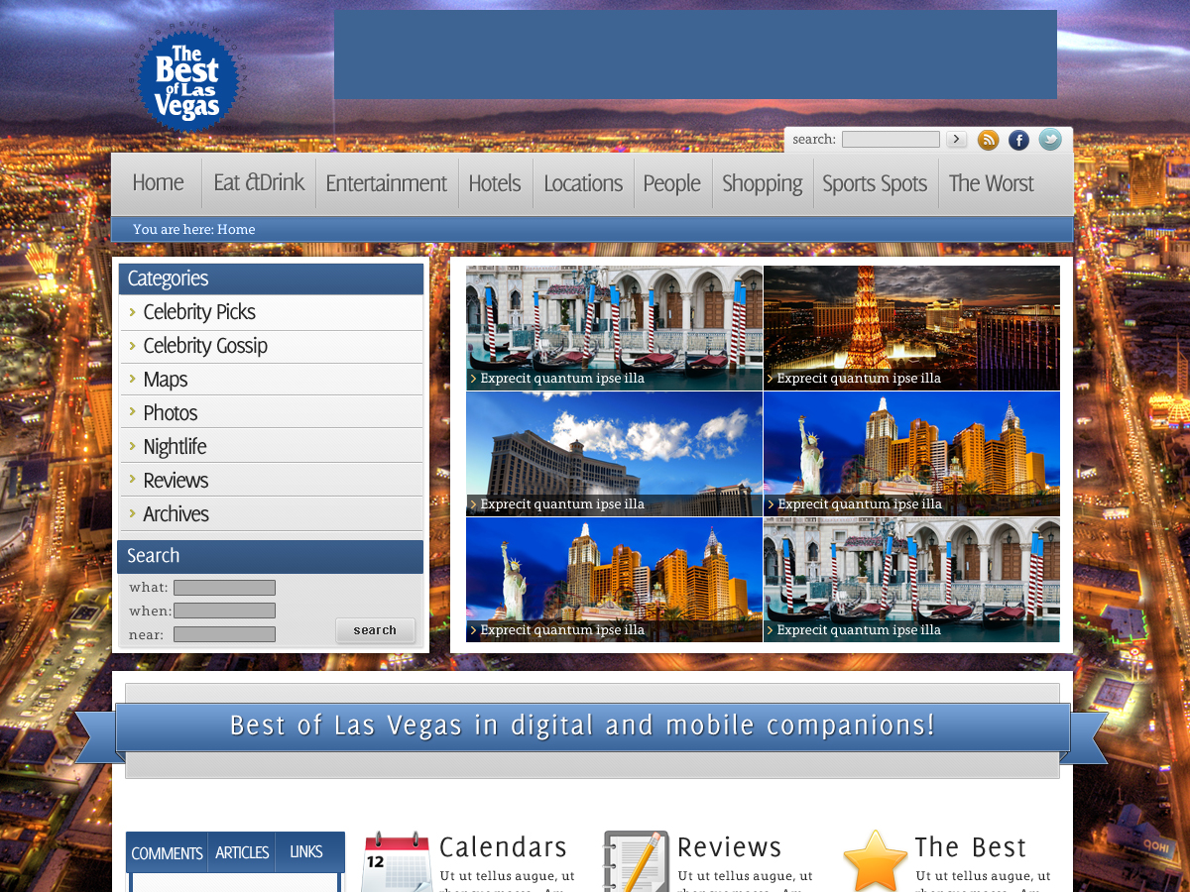This screenshot has width=1190, height=892.
Task: Select Hotels in the navigation bar
Action: [495, 183]
